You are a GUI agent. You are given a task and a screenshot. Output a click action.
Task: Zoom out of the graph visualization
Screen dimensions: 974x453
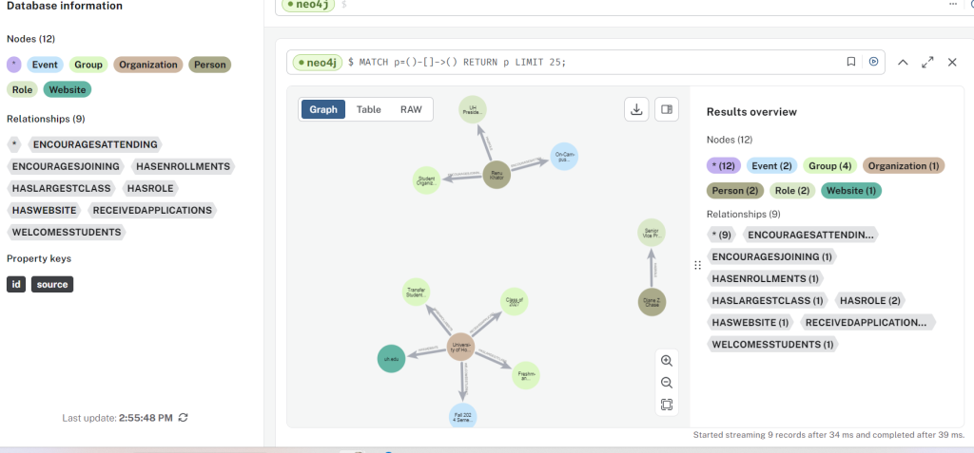click(667, 383)
